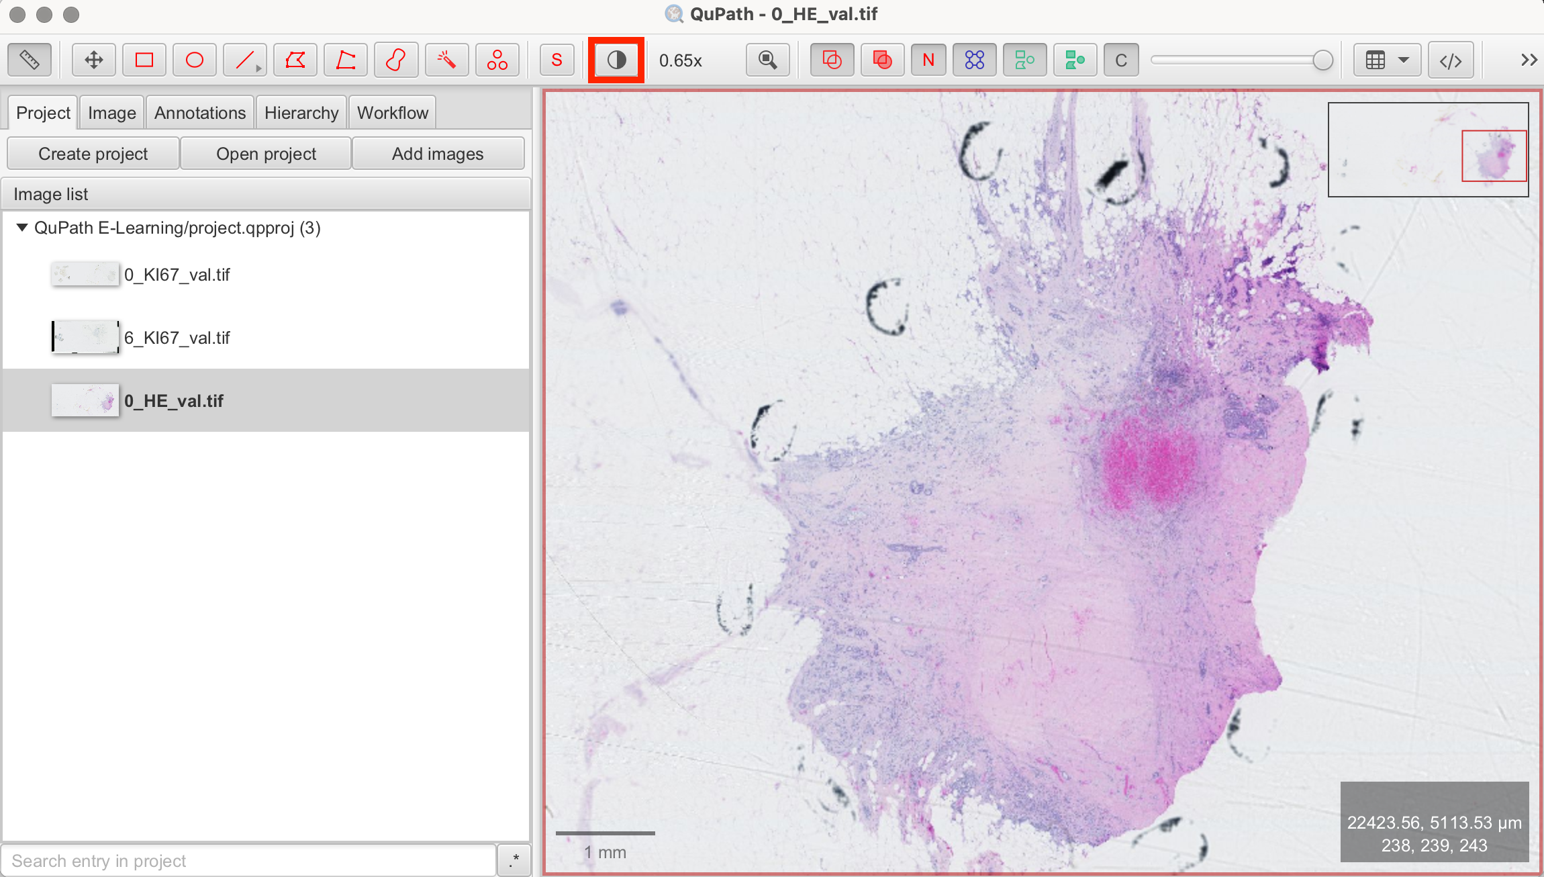The image size is (1544, 877).
Task: Toggle show annotation names N button
Action: click(x=928, y=60)
